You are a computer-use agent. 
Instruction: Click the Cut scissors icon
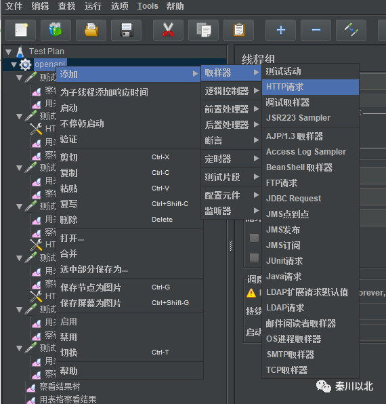(x=168, y=30)
